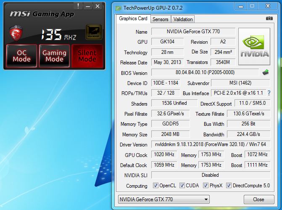Click the Subvendor value MSI (1462)
The height and width of the screenshot is (210, 282).
[240, 83]
